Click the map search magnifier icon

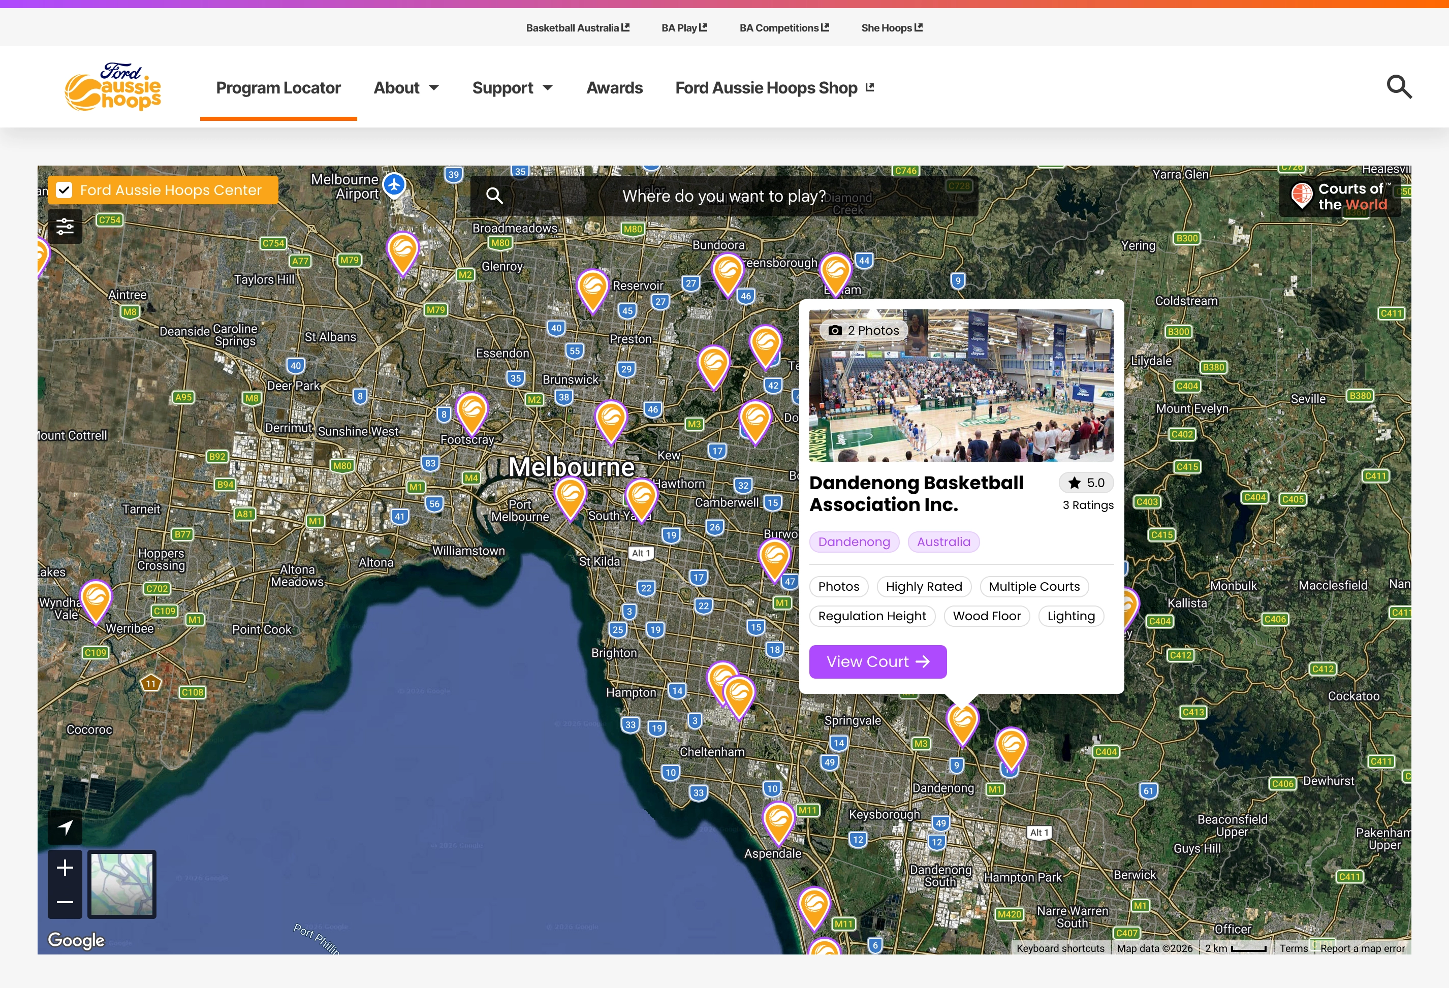(x=494, y=196)
